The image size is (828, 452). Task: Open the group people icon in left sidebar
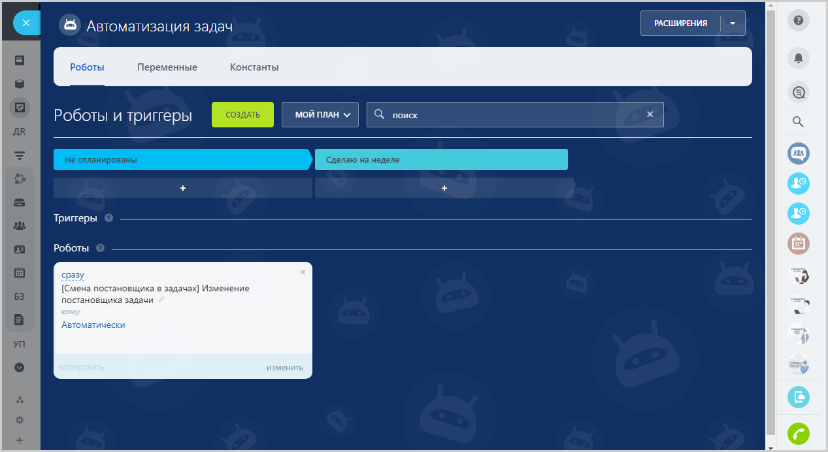(x=20, y=226)
